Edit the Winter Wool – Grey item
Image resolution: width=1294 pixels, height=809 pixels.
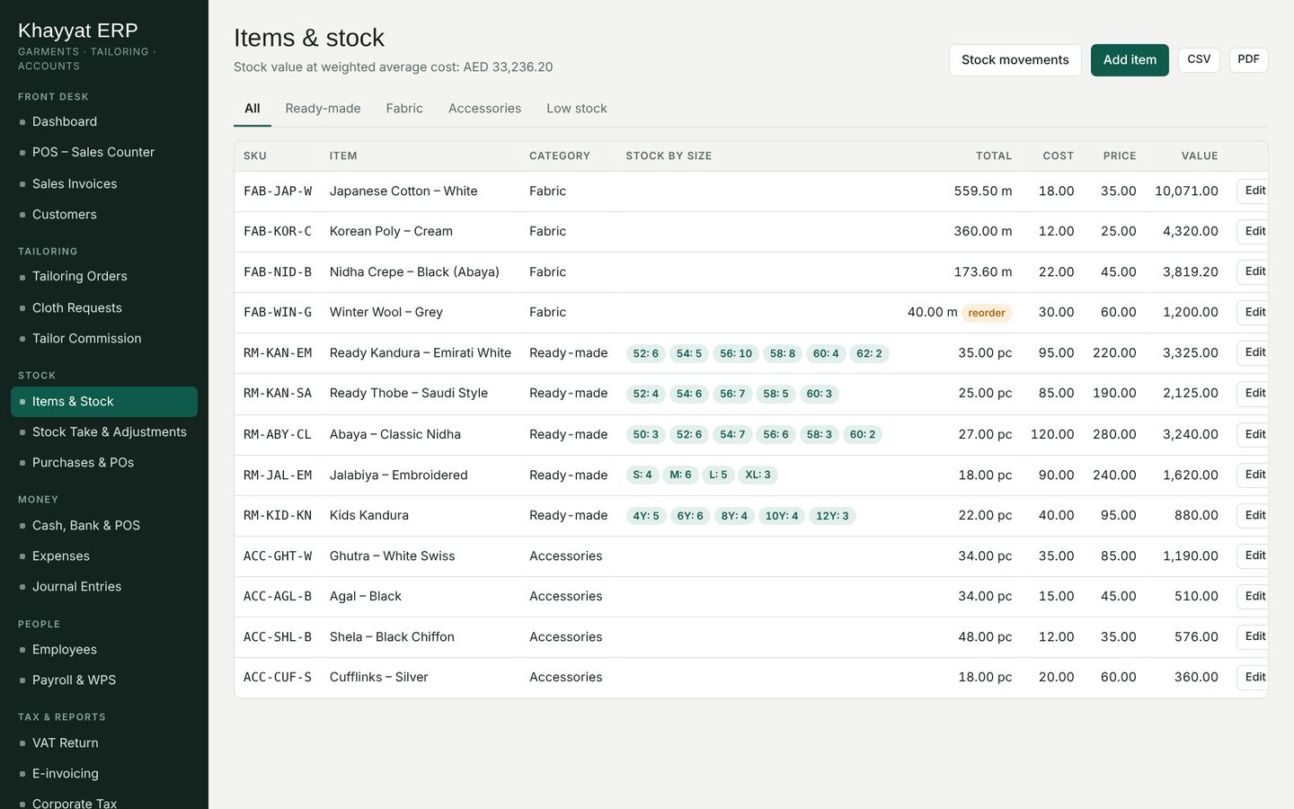coord(1254,312)
